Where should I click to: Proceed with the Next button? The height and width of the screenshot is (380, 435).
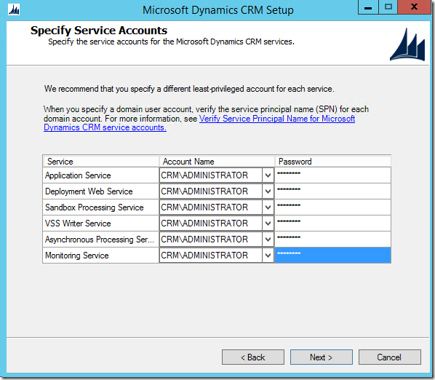click(x=322, y=357)
